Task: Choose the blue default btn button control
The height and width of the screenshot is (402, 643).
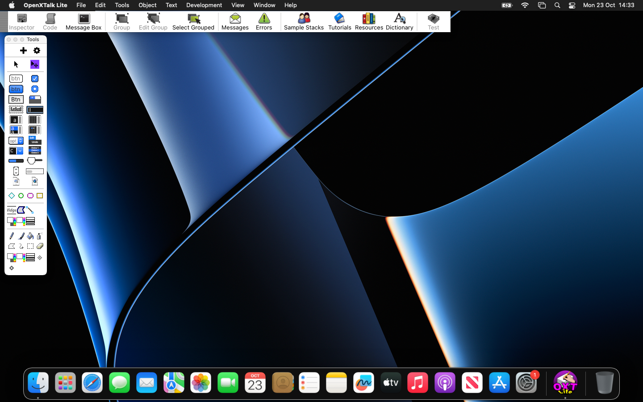Action: 16,89
